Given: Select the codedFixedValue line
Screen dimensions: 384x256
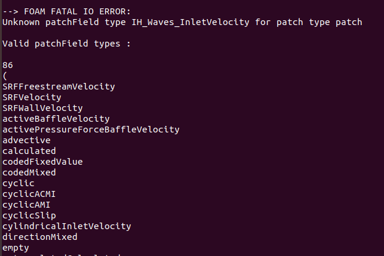Looking at the screenshot, I should click(42, 162).
